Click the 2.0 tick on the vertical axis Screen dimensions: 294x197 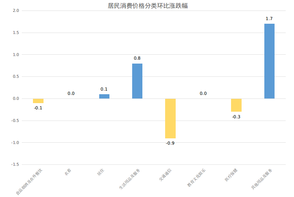click(x=15, y=11)
